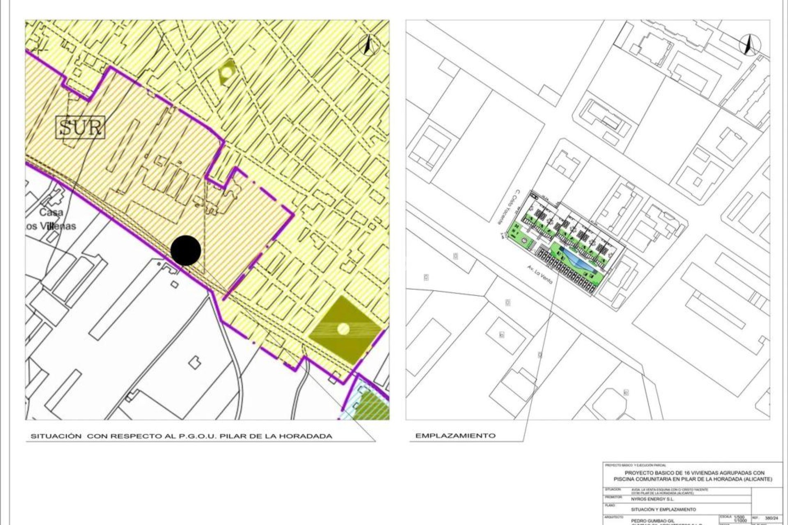
Task: Click the round jacuzzi symbol in the green zone
Action: 524,241
